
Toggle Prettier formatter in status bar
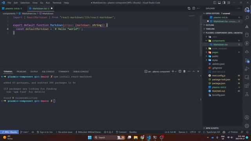pos(233,132)
